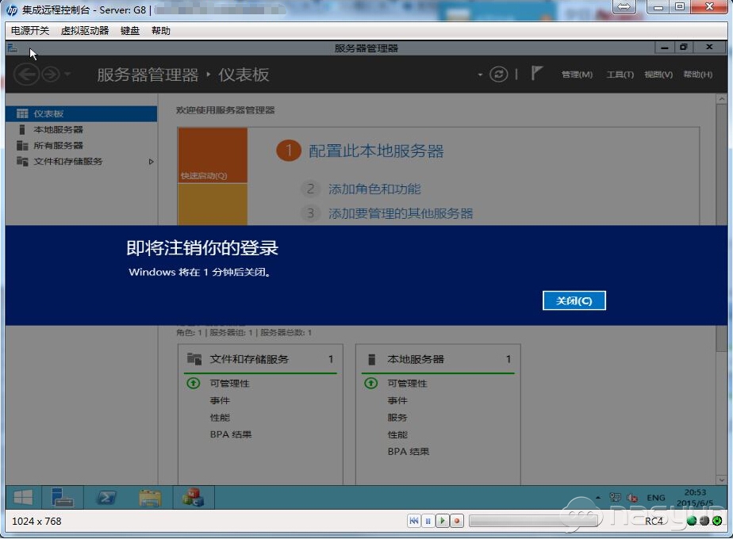The height and width of the screenshot is (539, 733).
Task: Click the record playback control
Action: click(457, 520)
